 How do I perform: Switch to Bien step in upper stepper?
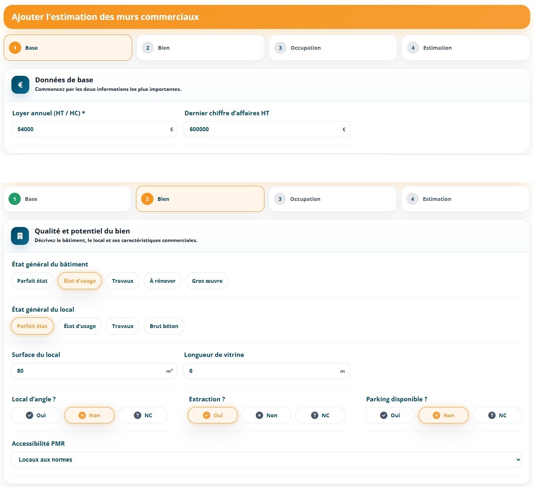tap(200, 48)
